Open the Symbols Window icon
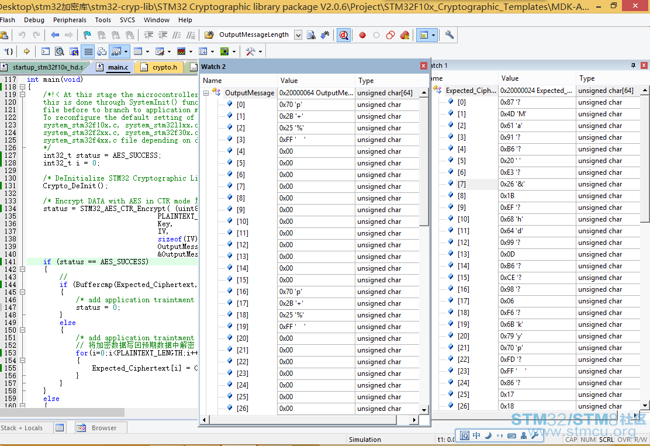This screenshot has height=446, width=650. tap(74, 51)
